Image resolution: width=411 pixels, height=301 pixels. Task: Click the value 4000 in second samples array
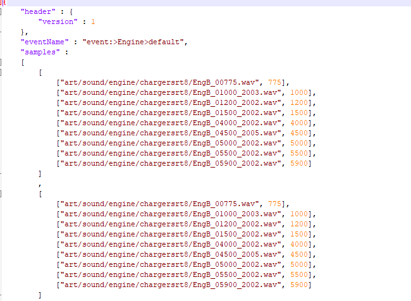pyautogui.click(x=299, y=245)
